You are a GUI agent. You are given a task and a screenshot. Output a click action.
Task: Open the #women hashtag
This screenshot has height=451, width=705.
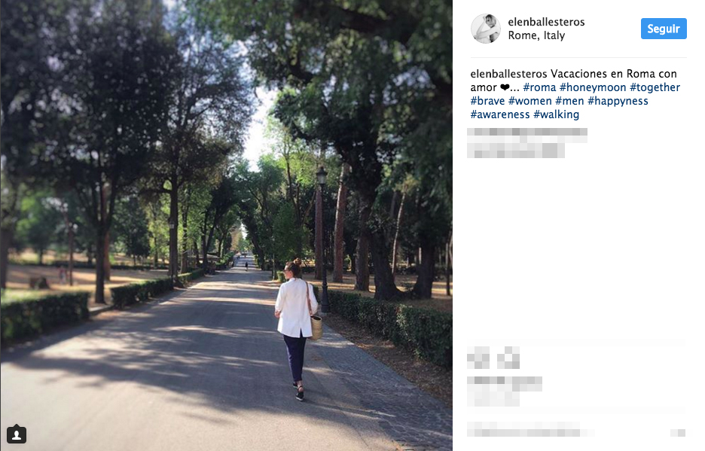[x=530, y=101]
